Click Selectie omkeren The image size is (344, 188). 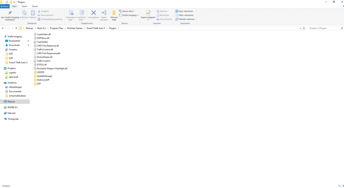[x=185, y=19]
